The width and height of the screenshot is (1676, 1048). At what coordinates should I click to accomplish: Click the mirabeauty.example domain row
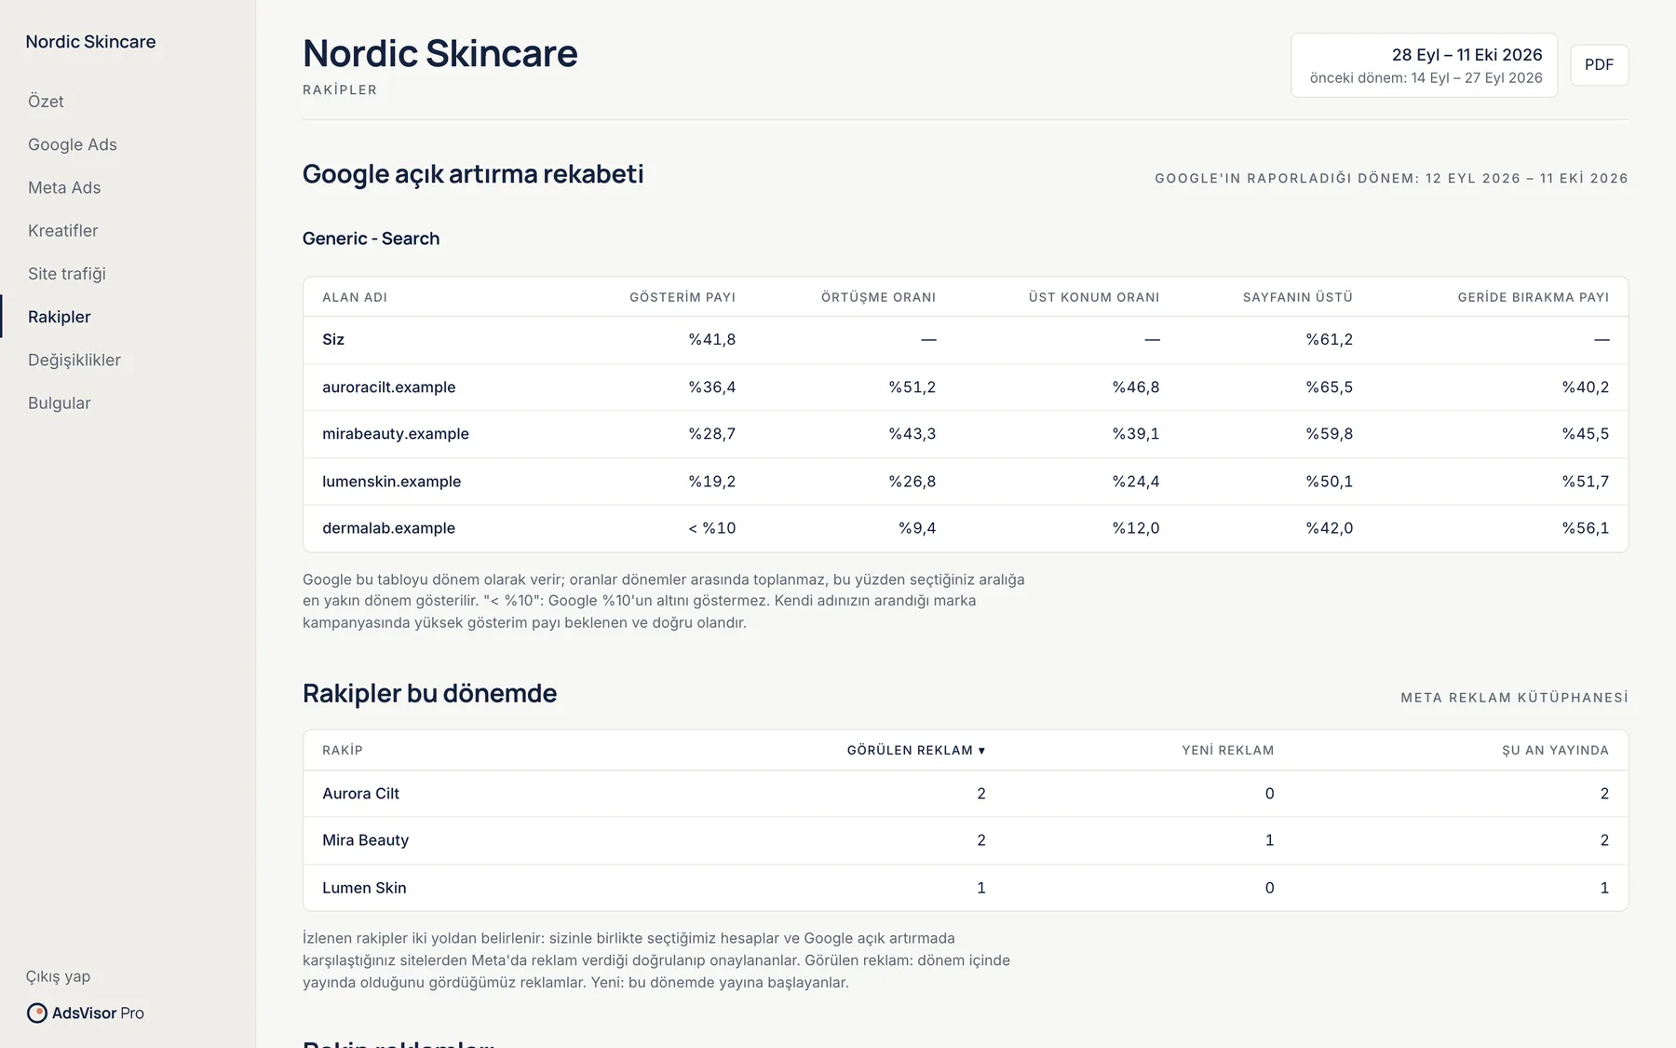(x=966, y=434)
